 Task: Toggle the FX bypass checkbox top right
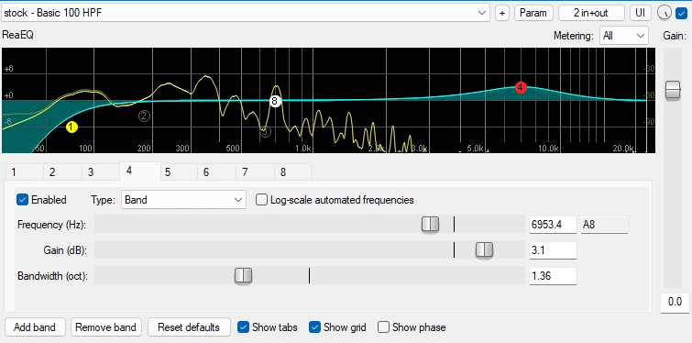coord(681,13)
